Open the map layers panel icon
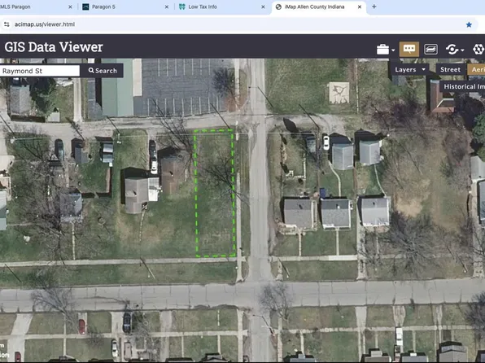 pos(430,49)
